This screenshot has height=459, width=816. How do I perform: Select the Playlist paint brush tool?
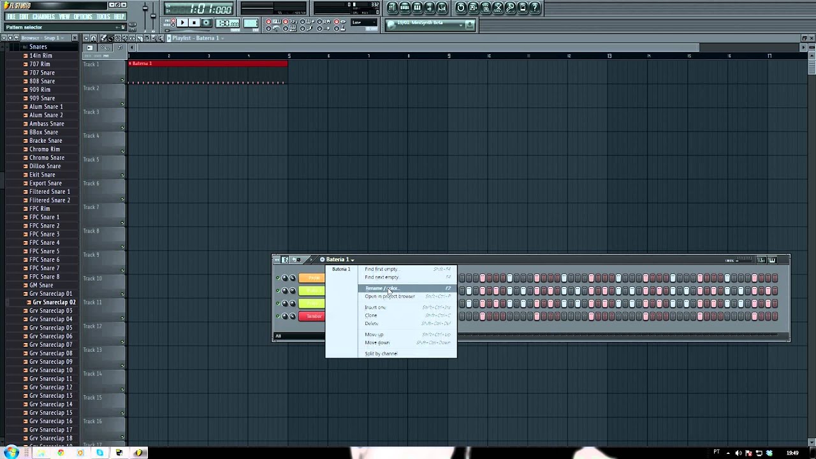pos(110,38)
